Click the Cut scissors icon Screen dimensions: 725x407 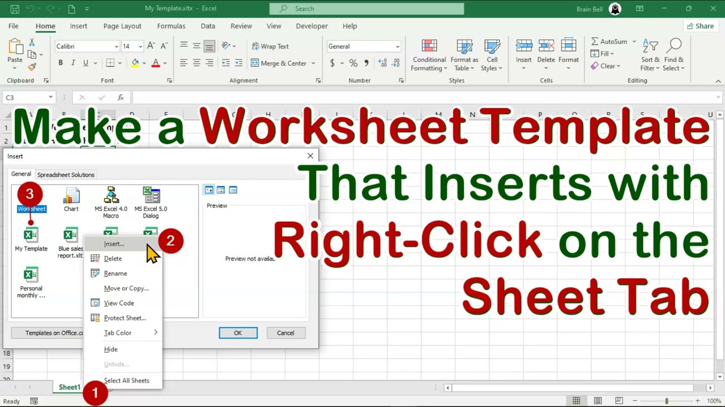pyautogui.click(x=32, y=43)
